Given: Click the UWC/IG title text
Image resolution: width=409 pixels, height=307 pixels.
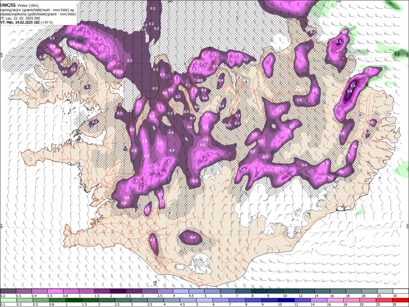Looking at the screenshot, I should coord(8,5).
